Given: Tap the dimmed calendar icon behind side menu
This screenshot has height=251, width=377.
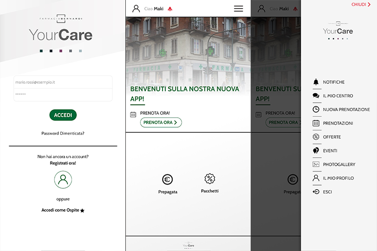Looking at the screenshot, I should (258, 114).
